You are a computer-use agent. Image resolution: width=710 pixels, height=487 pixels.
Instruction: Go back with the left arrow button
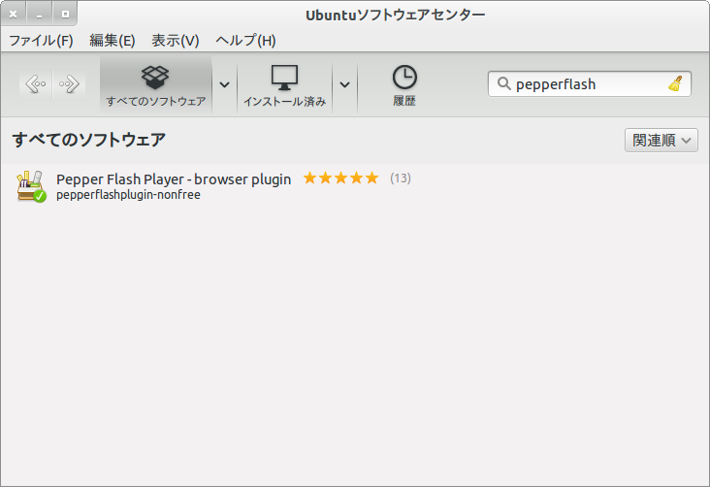coord(36,83)
